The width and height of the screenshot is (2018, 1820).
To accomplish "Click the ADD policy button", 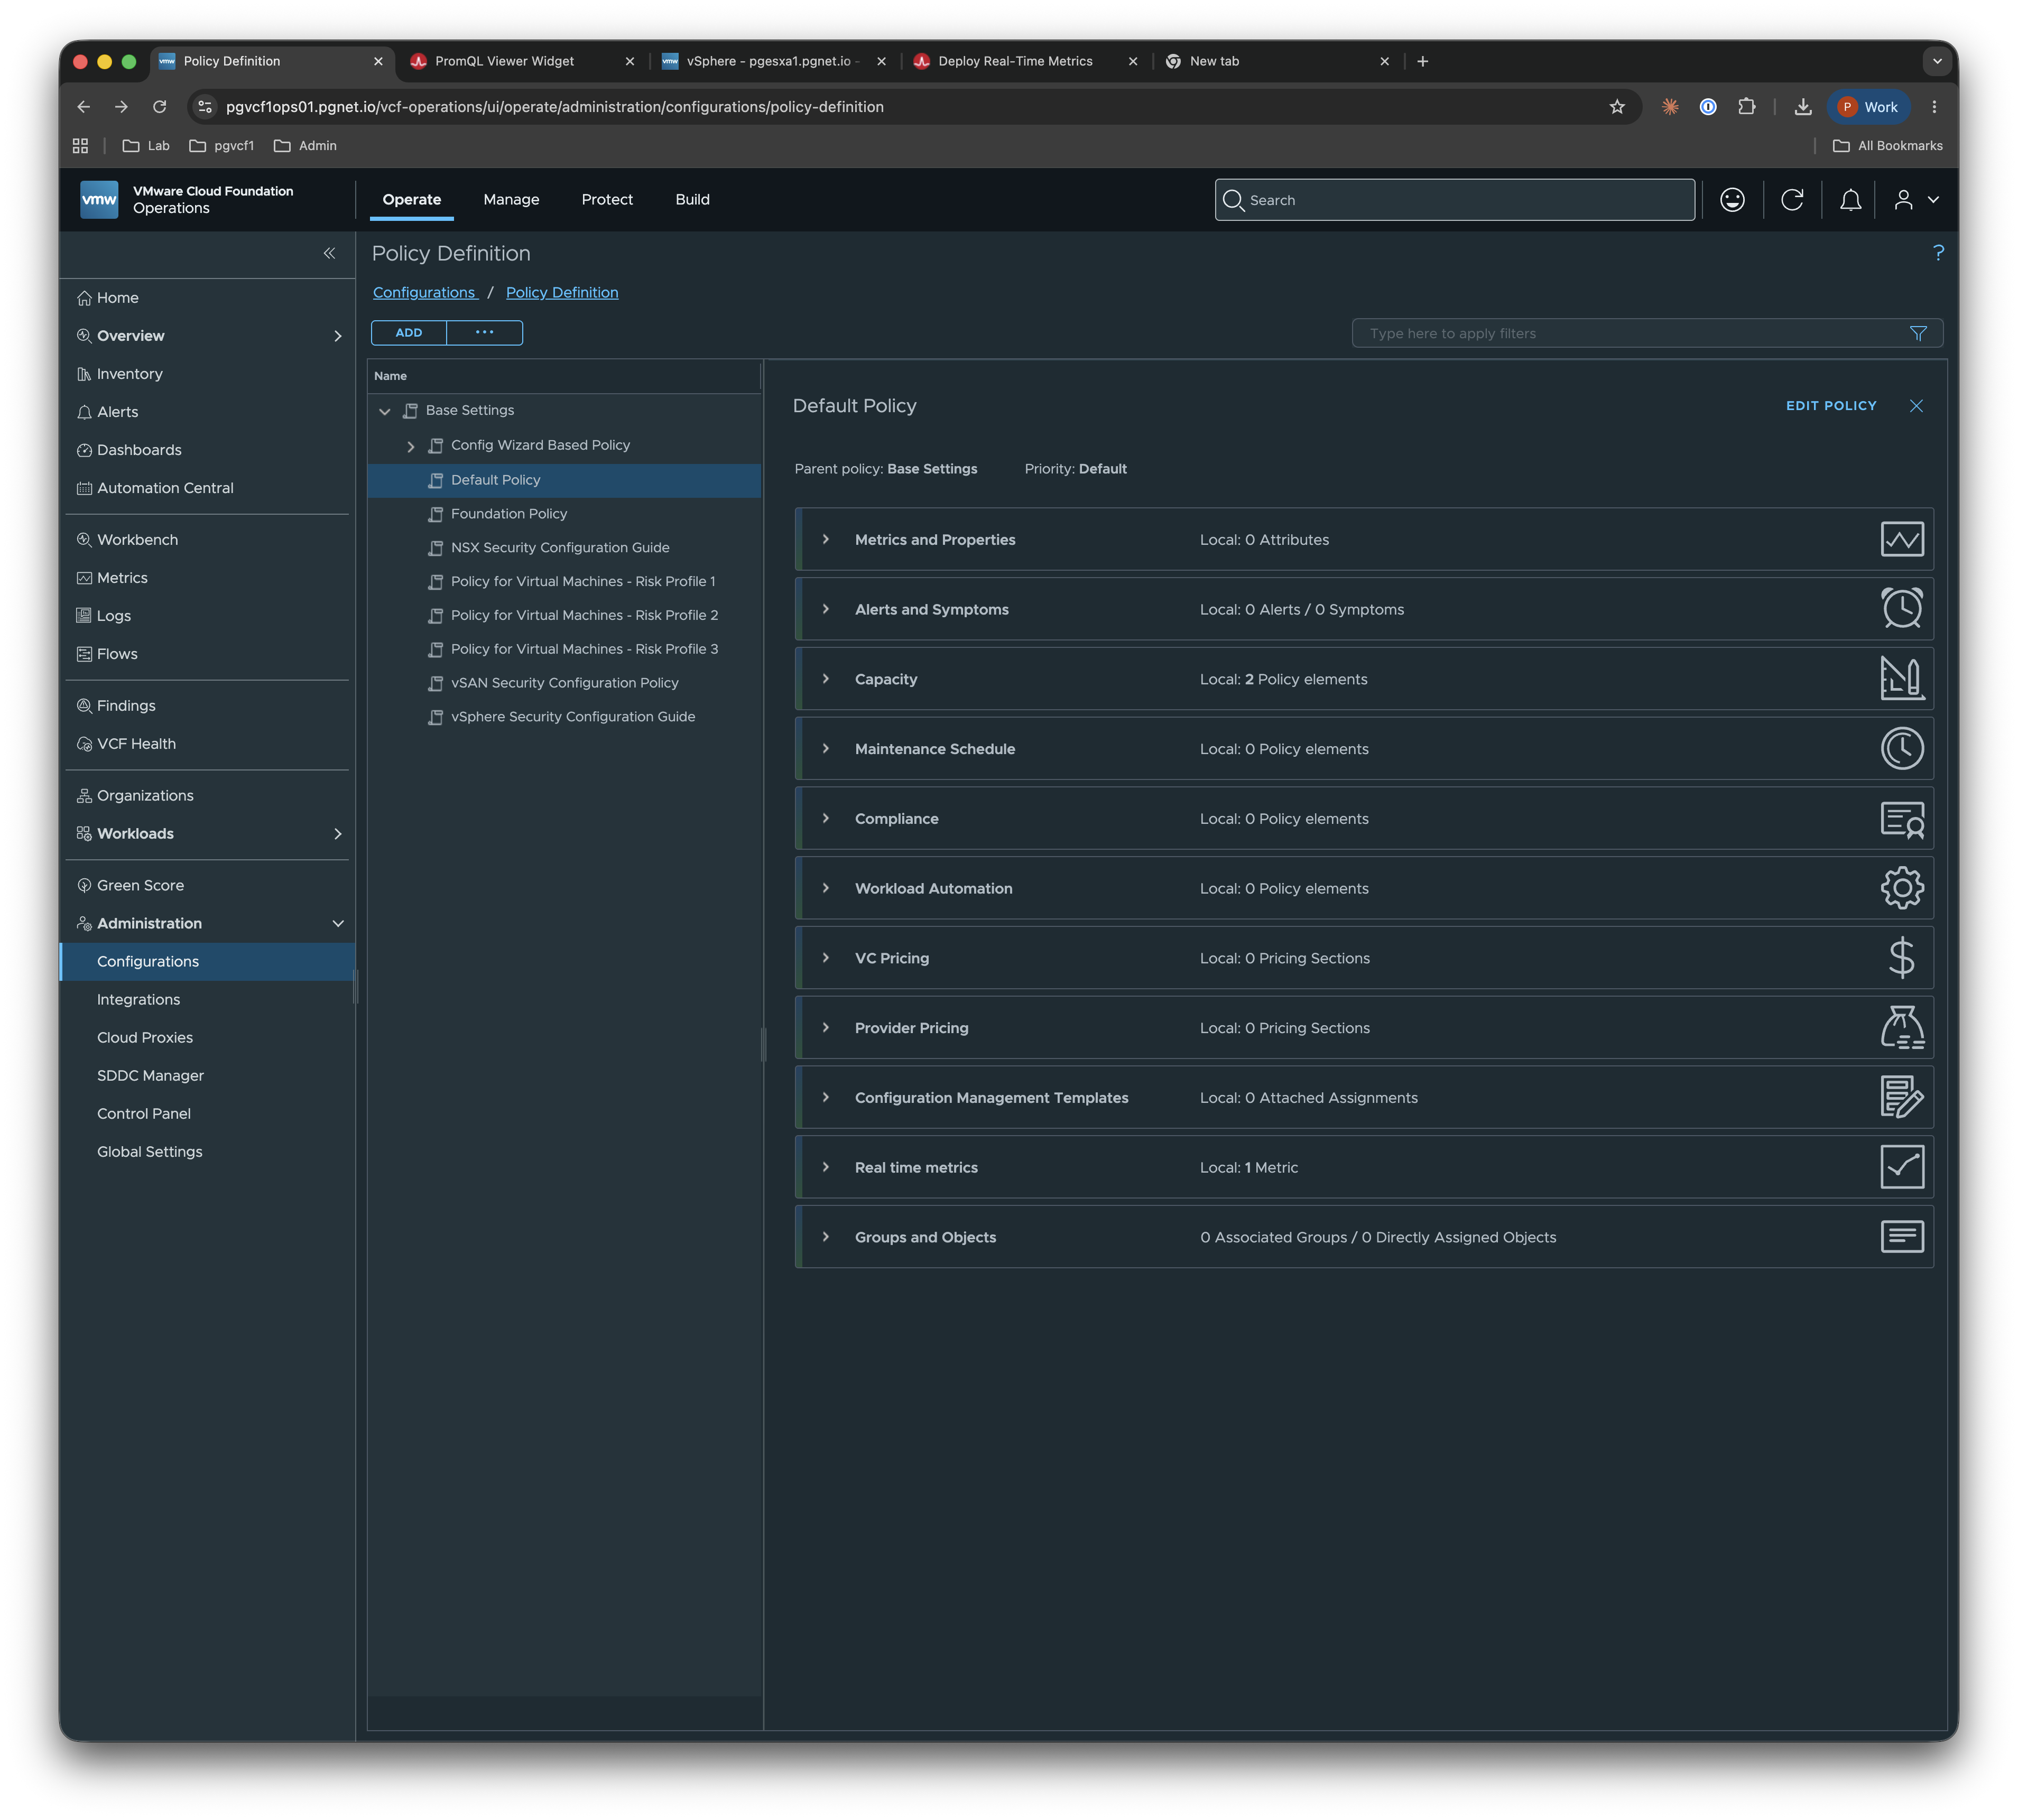I will tap(409, 333).
